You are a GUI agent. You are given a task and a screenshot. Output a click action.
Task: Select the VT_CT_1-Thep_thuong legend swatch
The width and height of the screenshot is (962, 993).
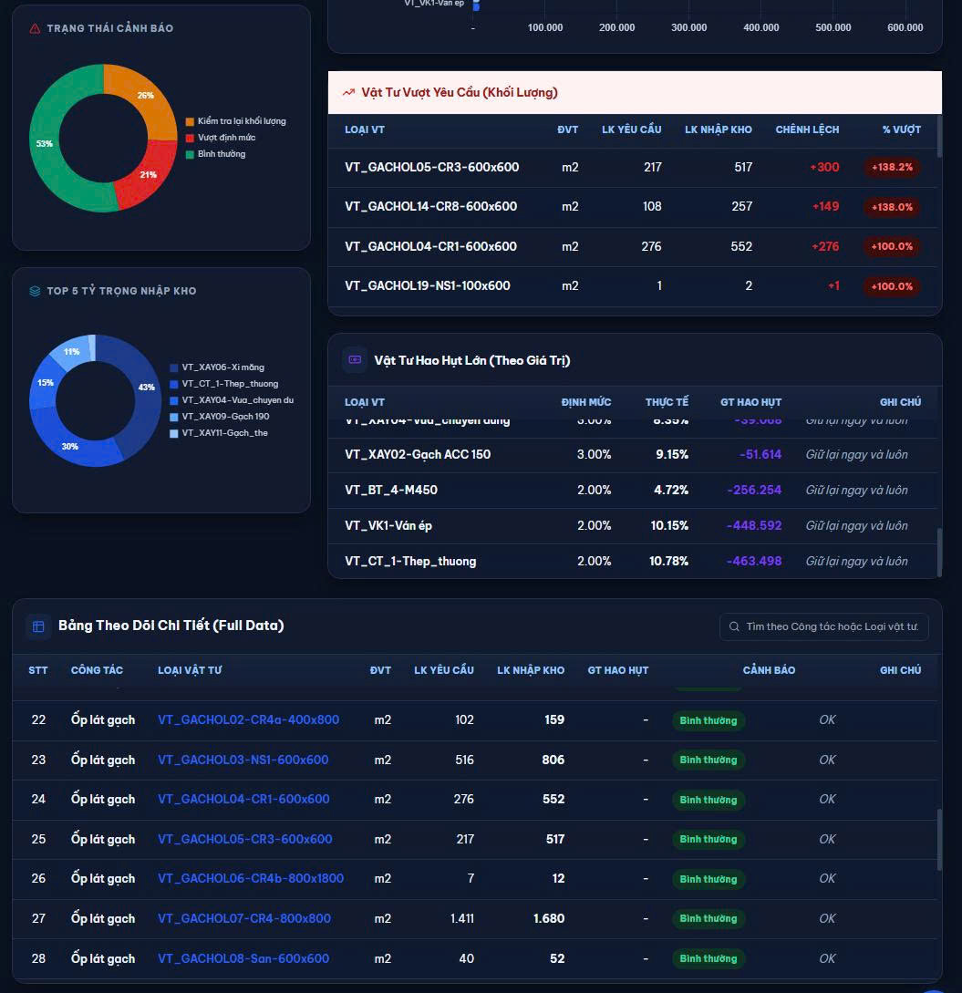coord(174,385)
